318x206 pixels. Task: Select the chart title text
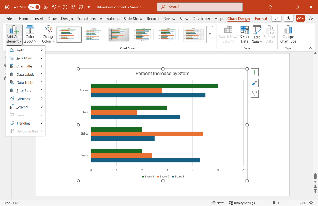coord(163,74)
